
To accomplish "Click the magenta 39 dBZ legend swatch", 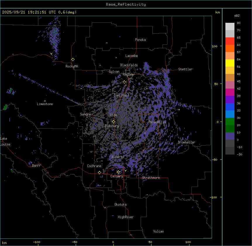I will click(x=230, y=92).
